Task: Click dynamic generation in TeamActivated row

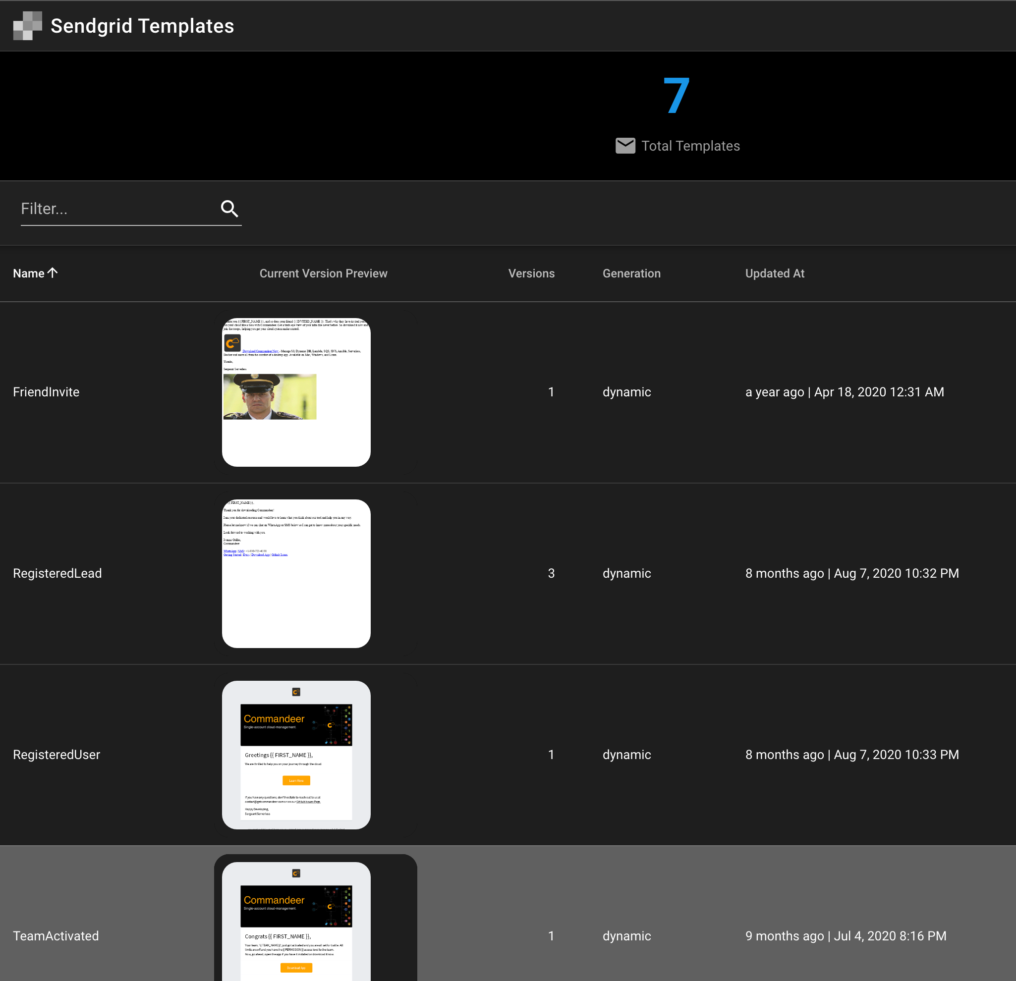Action: (x=627, y=936)
